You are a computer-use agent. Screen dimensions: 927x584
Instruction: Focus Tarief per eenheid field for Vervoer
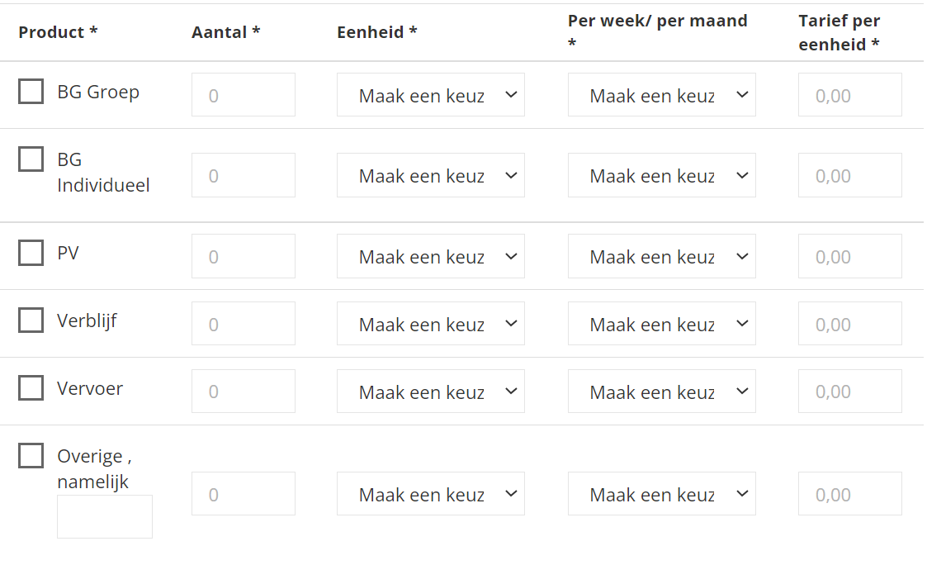(849, 392)
